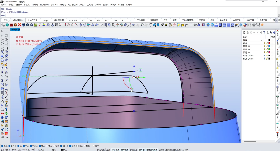Select the pointer arrow tool in left sidebar

pos(2,31)
